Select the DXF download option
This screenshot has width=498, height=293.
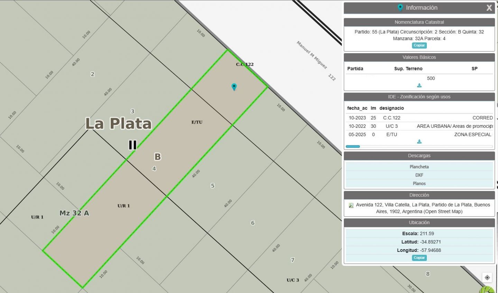[x=419, y=175]
